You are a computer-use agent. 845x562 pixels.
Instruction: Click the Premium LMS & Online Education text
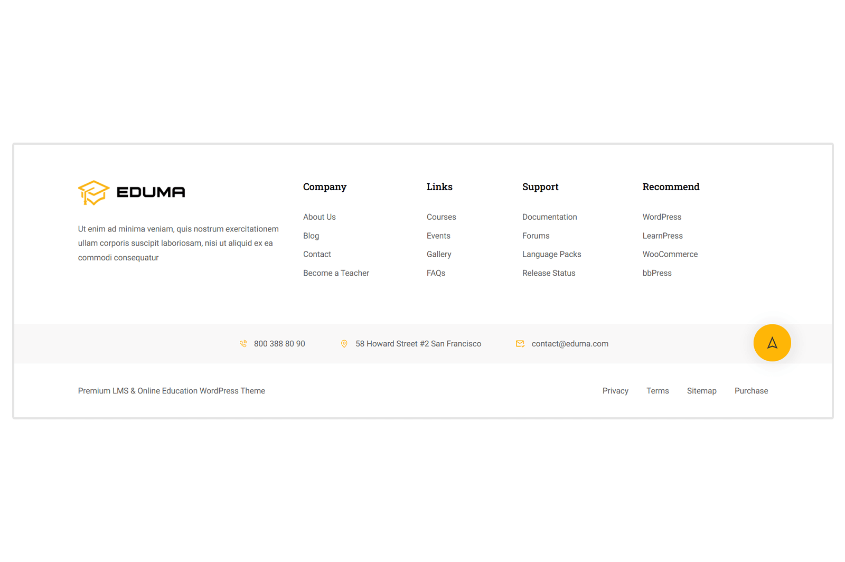click(172, 391)
